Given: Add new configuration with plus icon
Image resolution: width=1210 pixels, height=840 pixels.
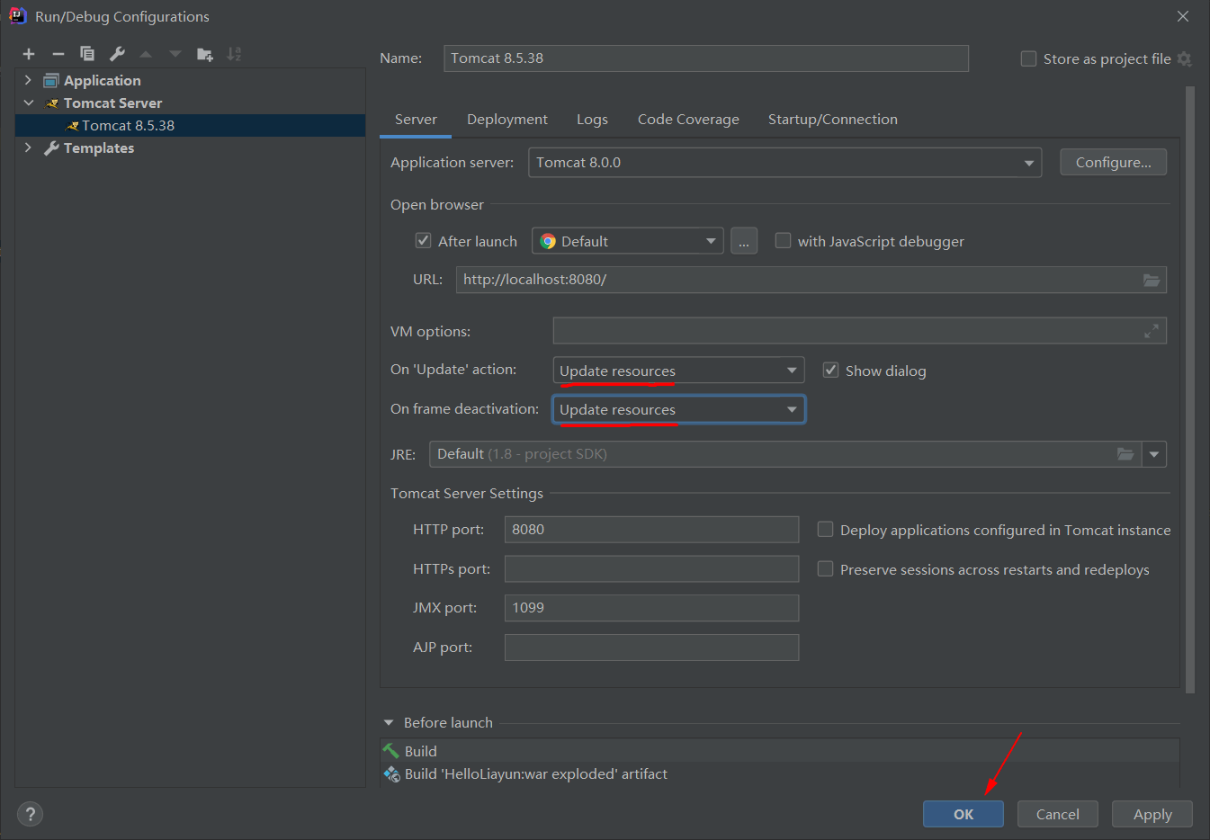Looking at the screenshot, I should pyautogui.click(x=29, y=54).
